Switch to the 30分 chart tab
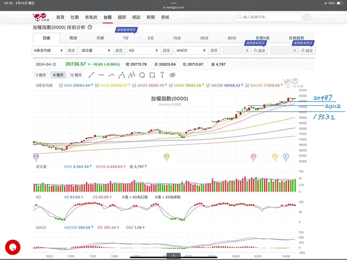The image size is (347, 260). (204, 38)
